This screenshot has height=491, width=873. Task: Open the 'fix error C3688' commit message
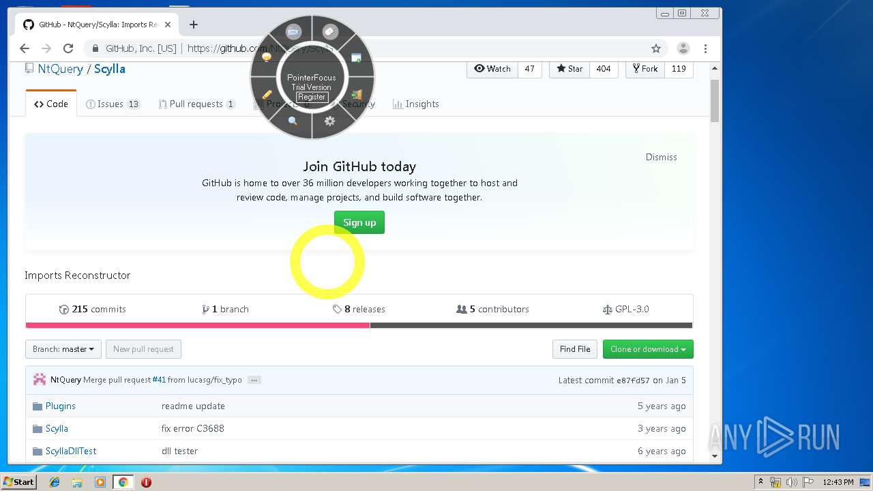(193, 428)
